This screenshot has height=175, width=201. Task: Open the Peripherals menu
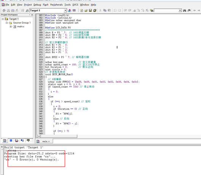(56, 5)
